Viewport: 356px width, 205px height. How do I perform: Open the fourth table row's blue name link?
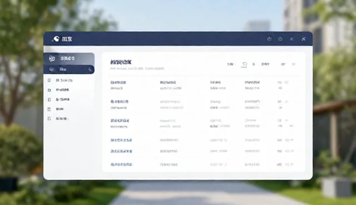click(x=121, y=140)
